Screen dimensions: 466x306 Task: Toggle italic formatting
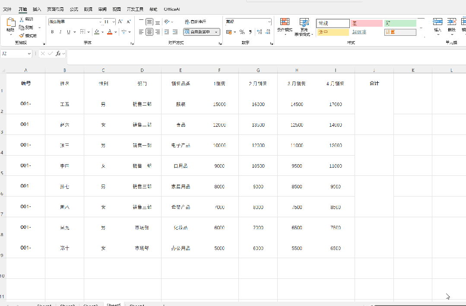tap(60, 32)
